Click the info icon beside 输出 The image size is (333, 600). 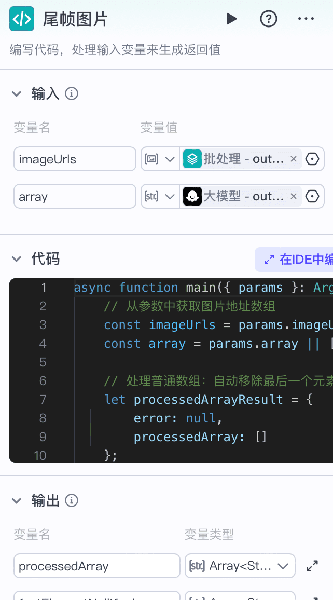pos(72,500)
